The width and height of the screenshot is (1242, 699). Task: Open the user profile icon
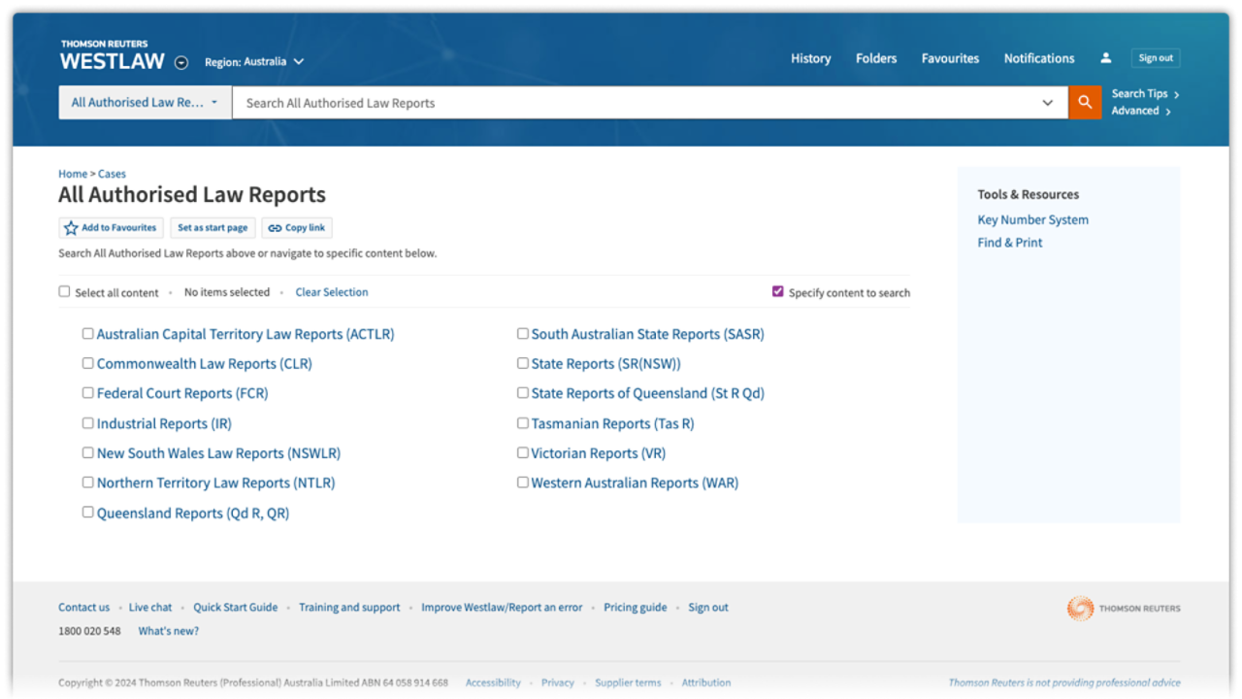click(x=1105, y=58)
